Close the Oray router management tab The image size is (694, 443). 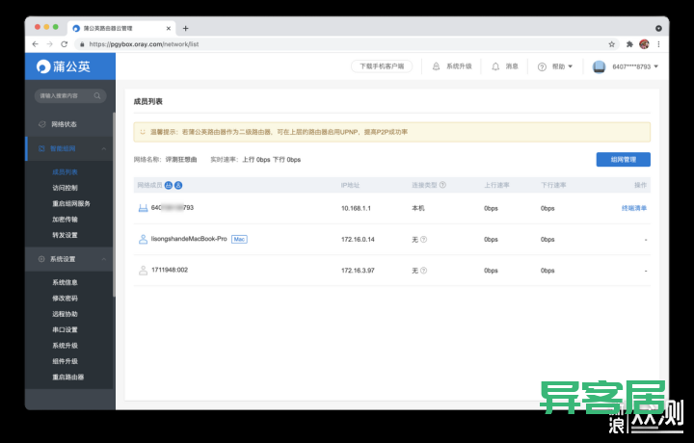tap(168, 28)
